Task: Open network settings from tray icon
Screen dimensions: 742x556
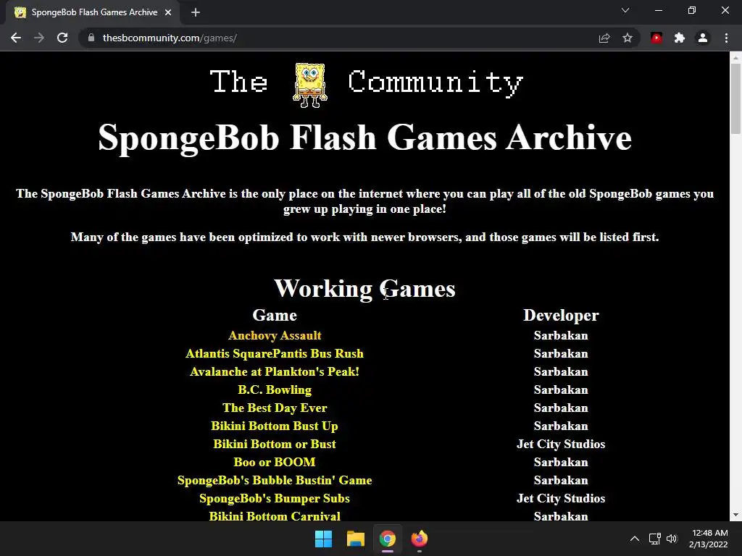Action: (x=655, y=539)
